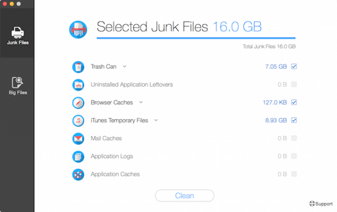Expand the Browser Caches chevron
This screenshot has height=212, width=337.
(141, 102)
